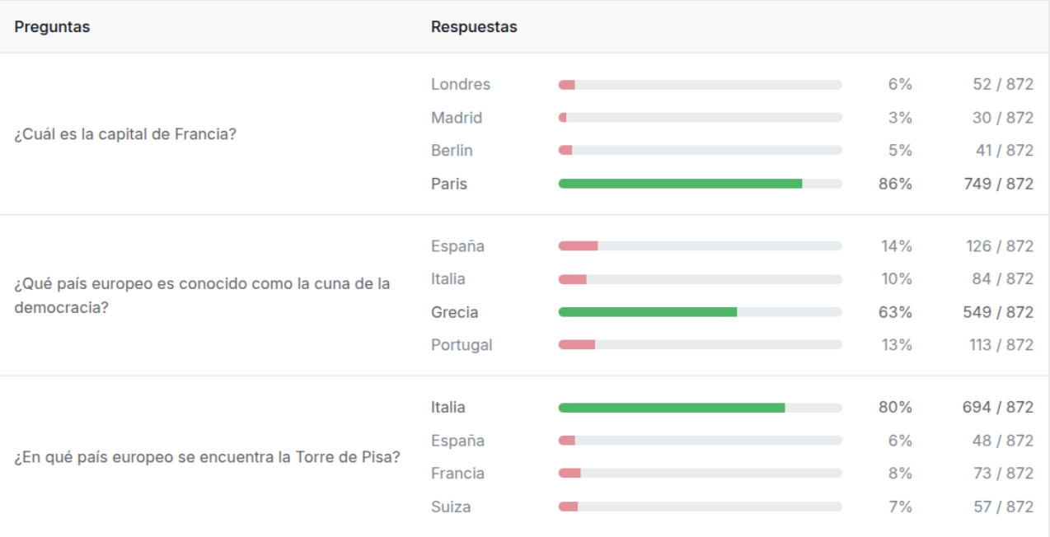Click the Madrid answer progress bar
Viewport: 1050px width, 537px height.
coord(701,118)
